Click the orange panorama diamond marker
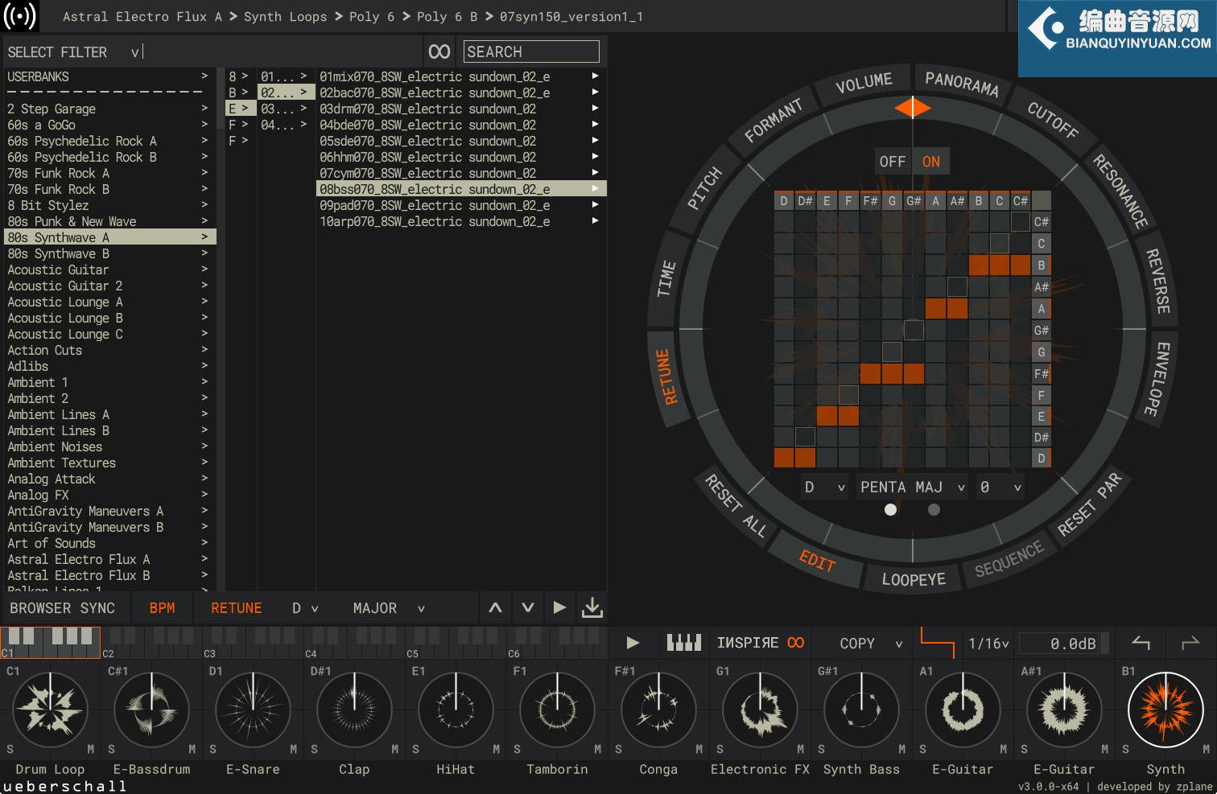Image resolution: width=1217 pixels, height=794 pixels. point(913,108)
